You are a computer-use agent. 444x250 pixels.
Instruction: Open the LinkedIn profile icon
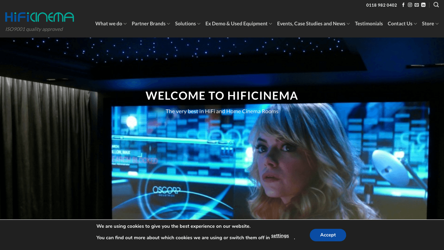(x=423, y=5)
